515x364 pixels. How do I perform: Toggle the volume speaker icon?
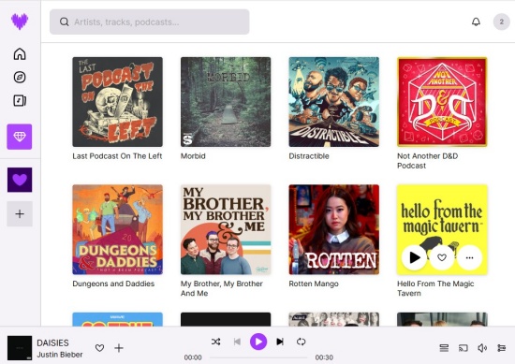tap(482, 348)
